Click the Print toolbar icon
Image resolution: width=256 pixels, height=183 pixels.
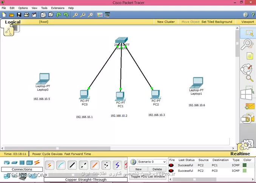[26, 15]
